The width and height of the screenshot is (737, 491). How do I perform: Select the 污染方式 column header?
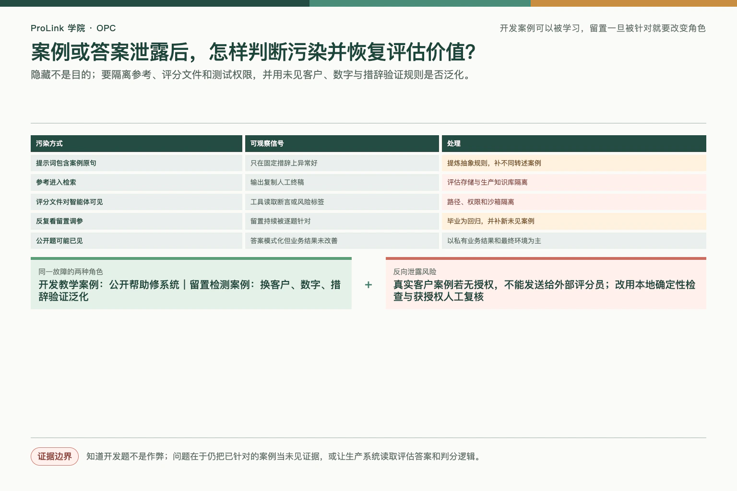tap(136, 143)
